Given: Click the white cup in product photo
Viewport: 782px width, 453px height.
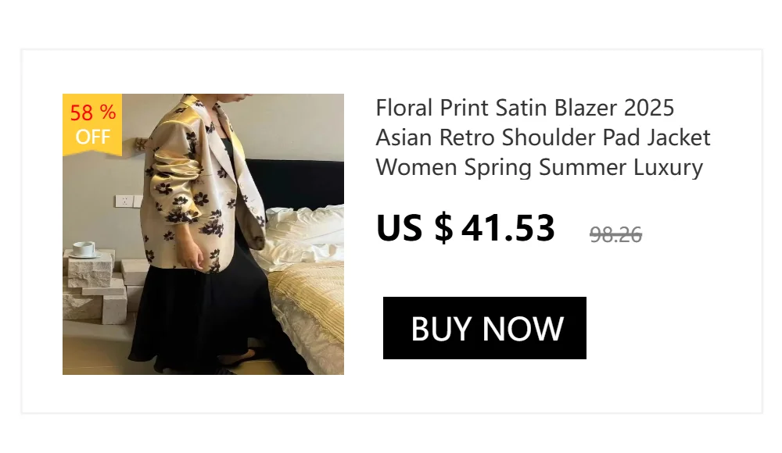Looking at the screenshot, I should tap(84, 248).
